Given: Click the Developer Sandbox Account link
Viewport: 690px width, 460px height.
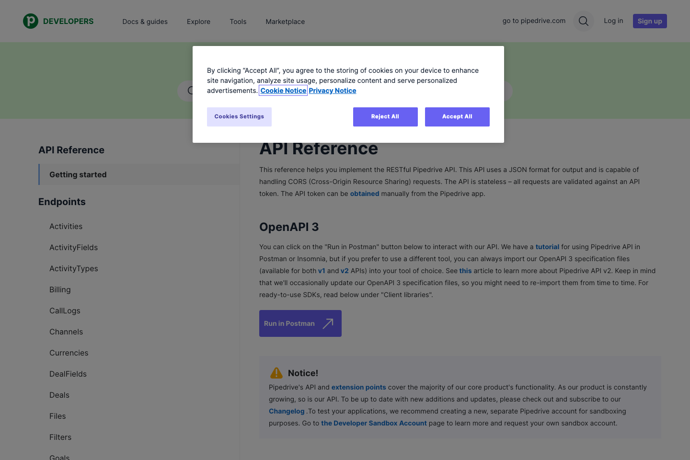Looking at the screenshot, I should 374,423.
